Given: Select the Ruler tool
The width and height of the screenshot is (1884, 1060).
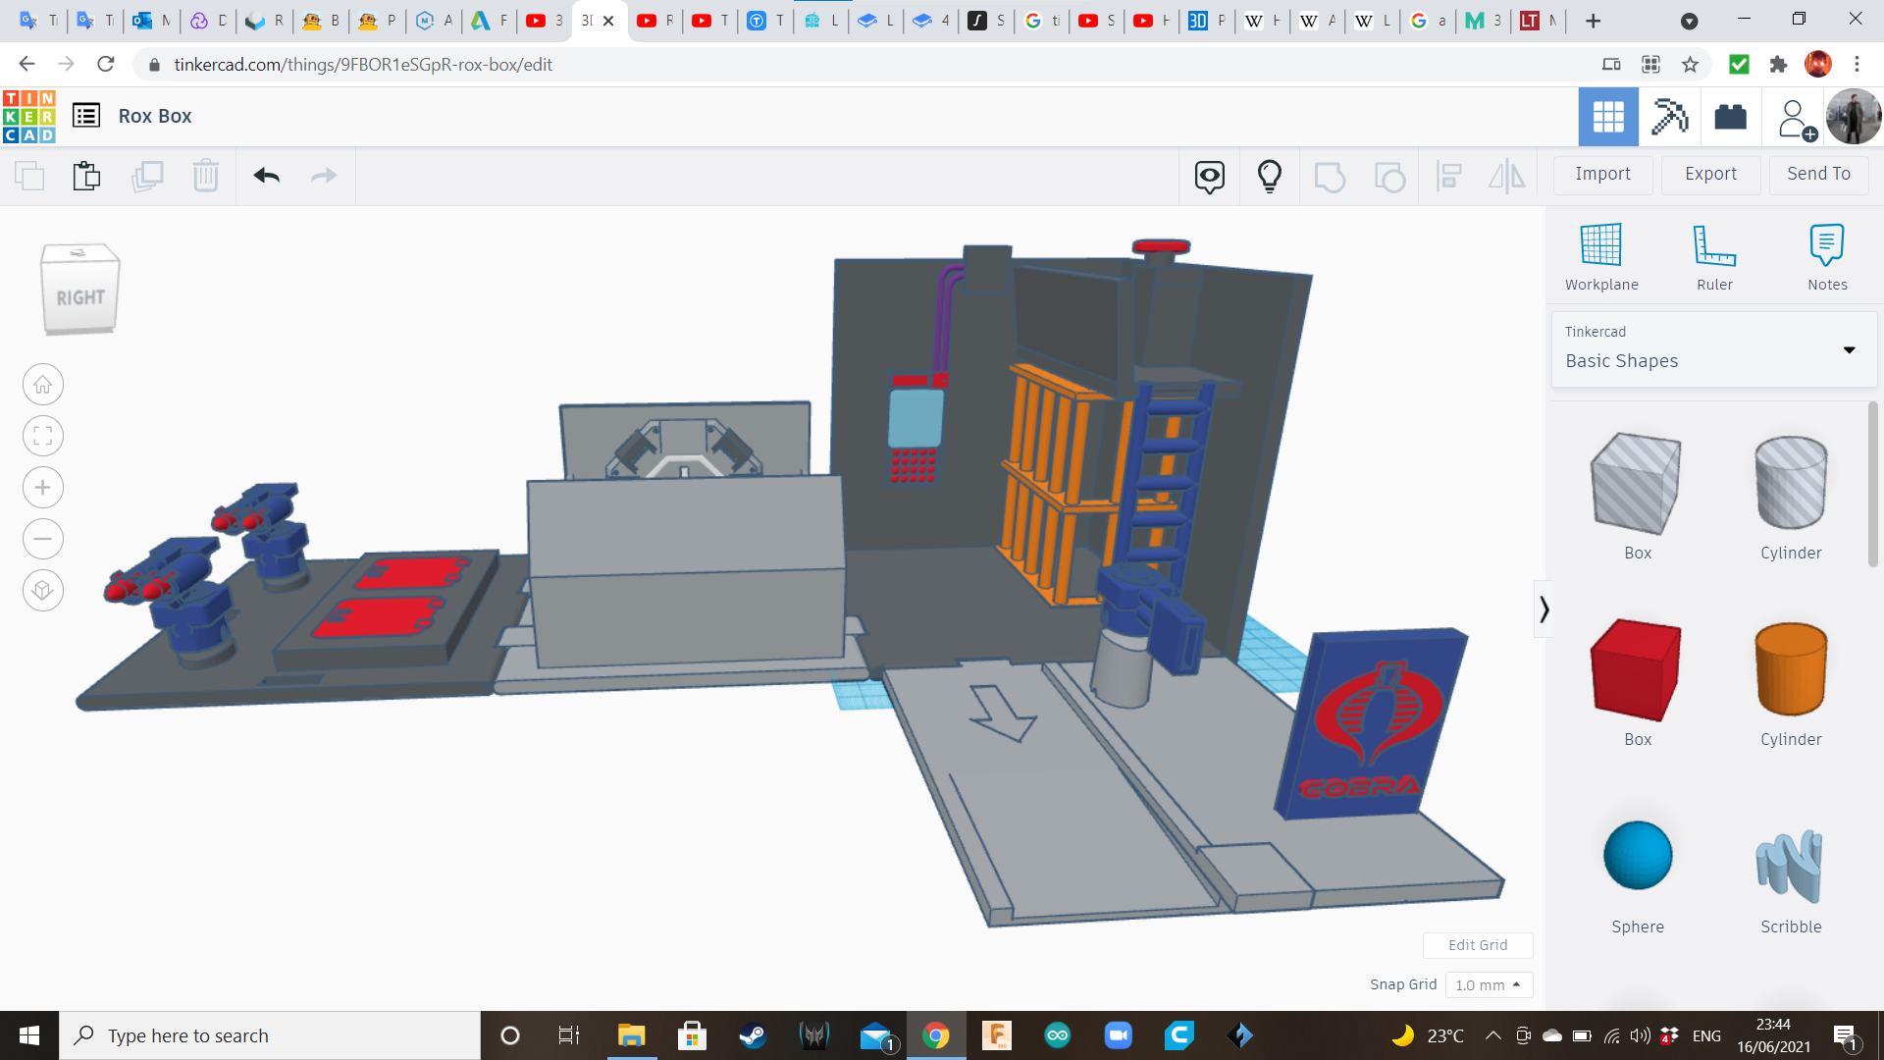Looking at the screenshot, I should point(1714,245).
